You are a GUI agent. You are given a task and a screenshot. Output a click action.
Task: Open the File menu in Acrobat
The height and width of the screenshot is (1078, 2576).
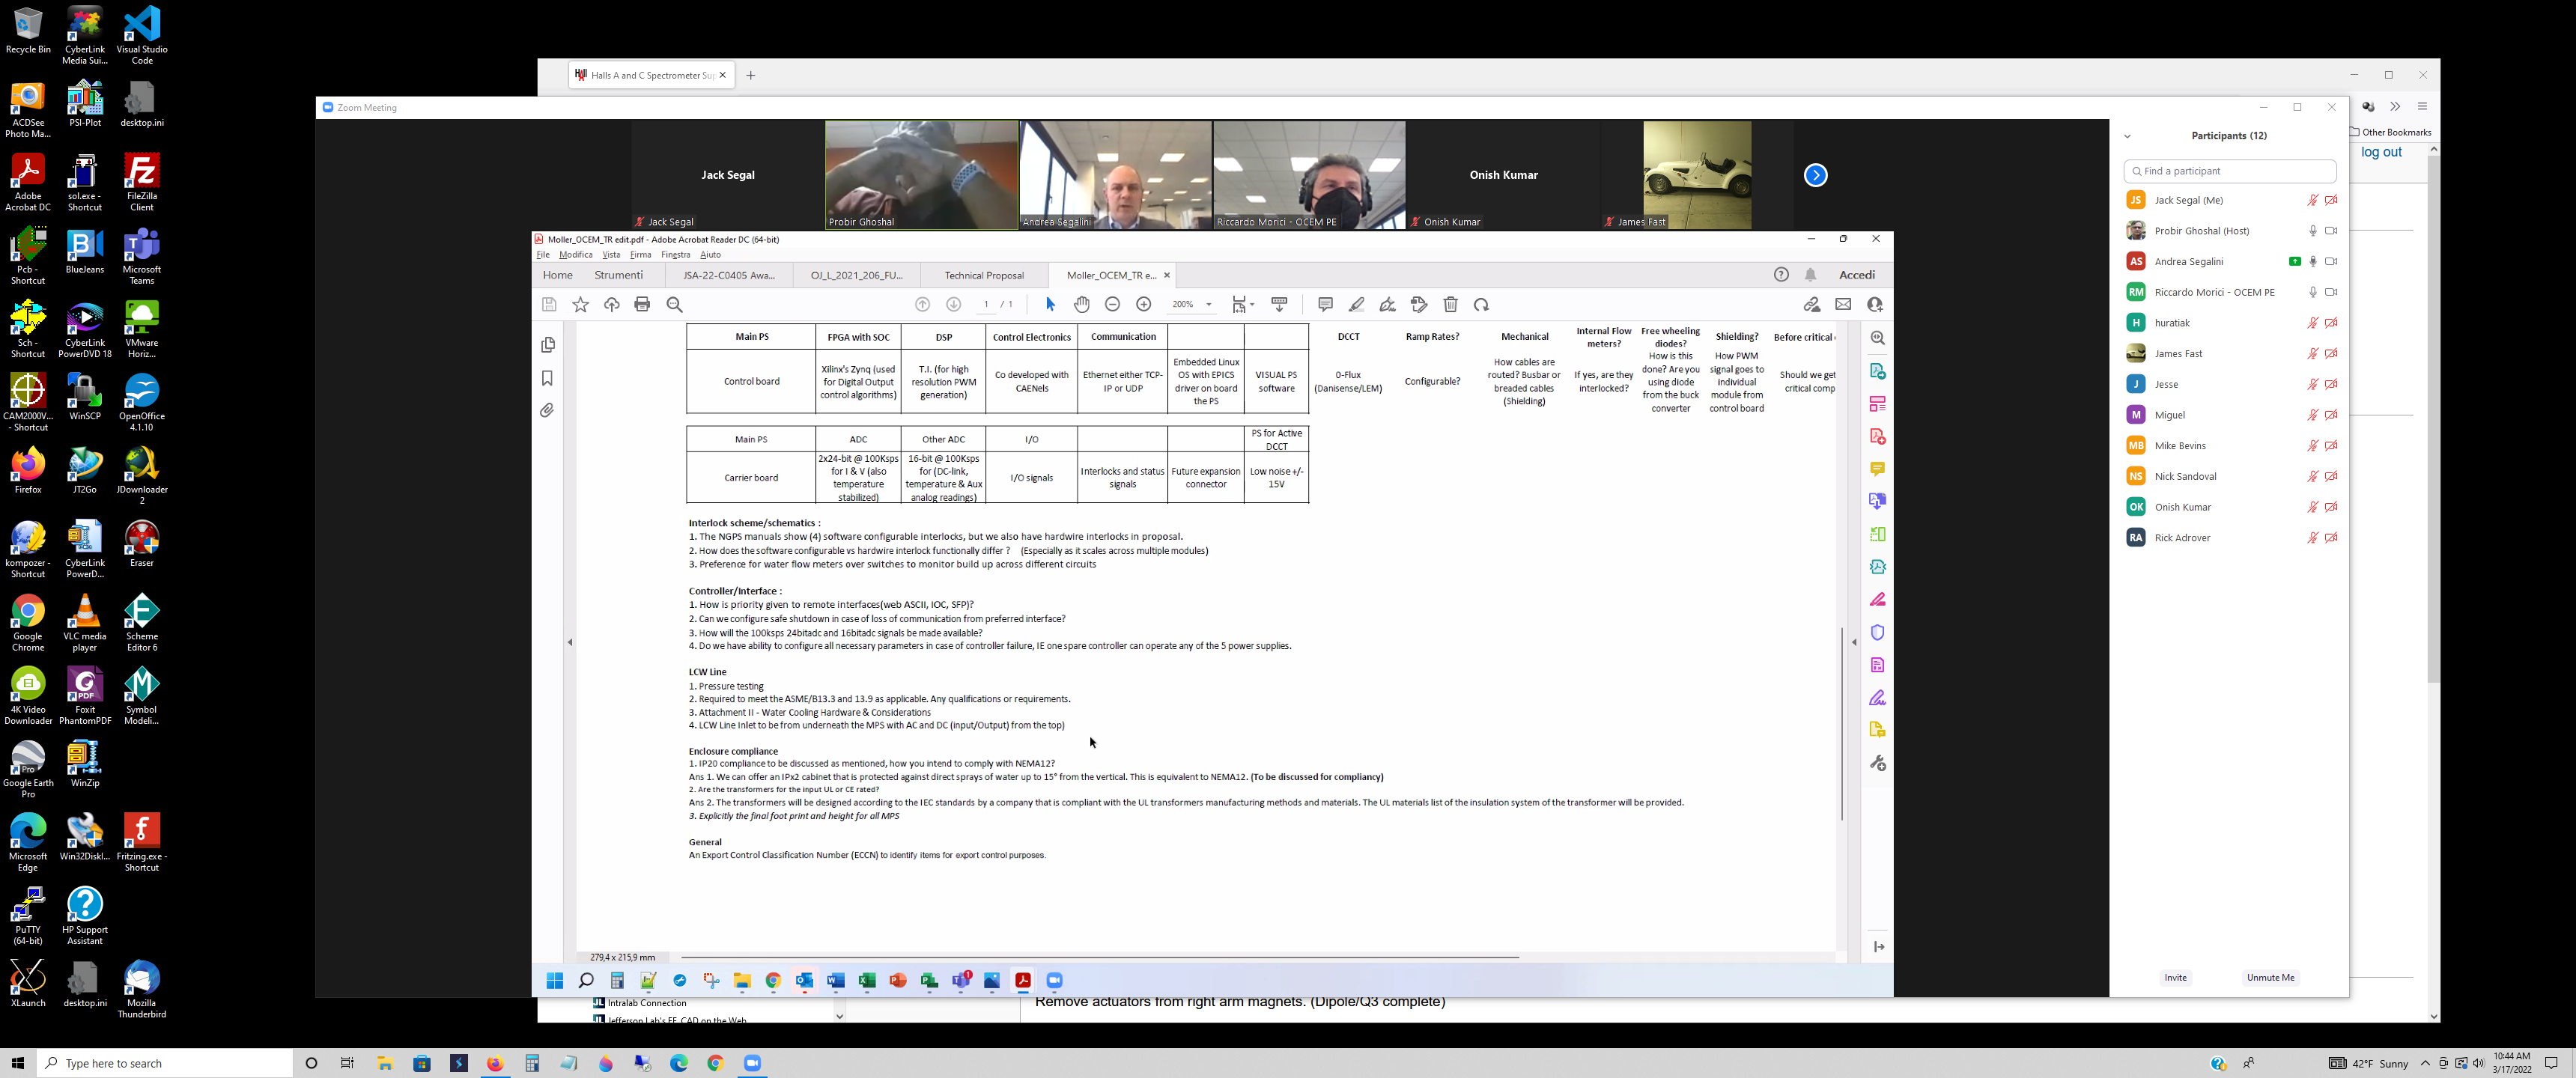point(543,255)
